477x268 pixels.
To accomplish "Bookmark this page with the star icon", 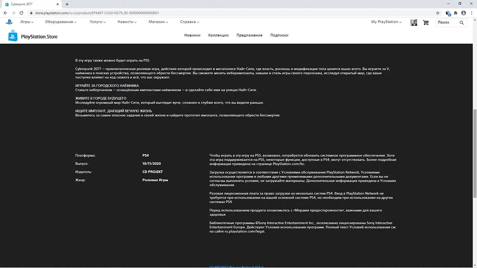I will [x=438, y=13].
